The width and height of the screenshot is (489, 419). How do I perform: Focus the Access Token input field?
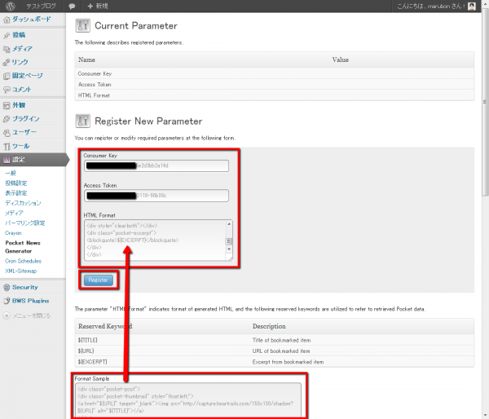click(x=156, y=196)
